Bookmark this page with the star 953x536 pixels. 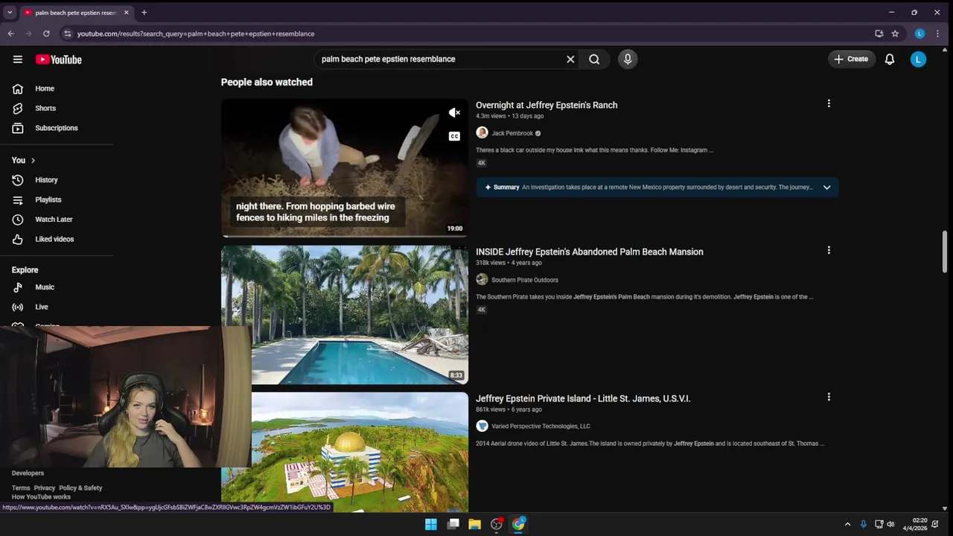[x=895, y=33]
